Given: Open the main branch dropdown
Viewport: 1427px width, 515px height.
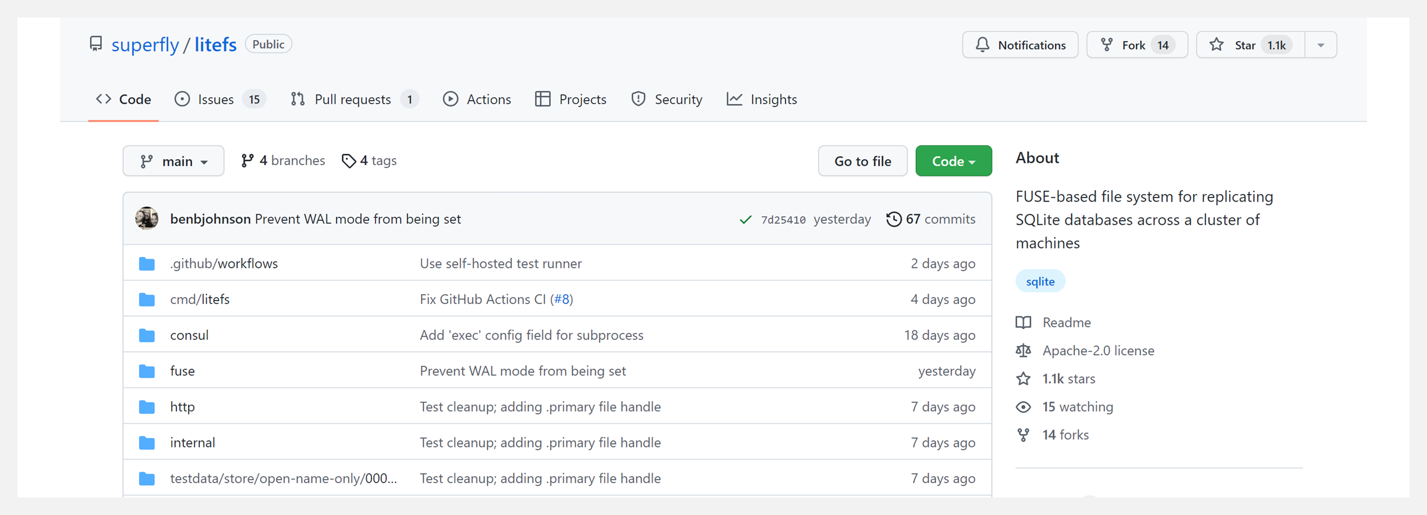Looking at the screenshot, I should [173, 161].
